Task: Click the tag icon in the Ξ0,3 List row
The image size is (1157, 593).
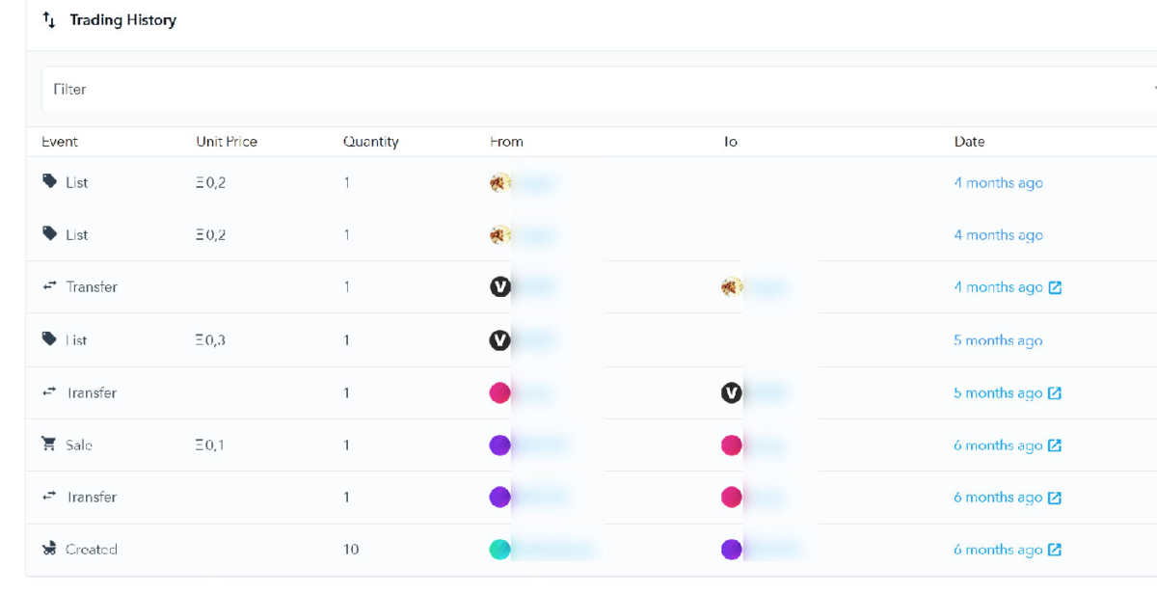Action: pos(49,339)
